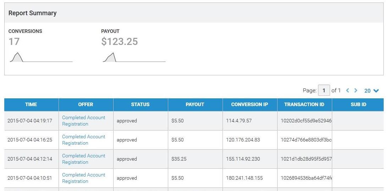The width and height of the screenshot is (389, 191).
Task: Open offer link in 04:10:51 row
Action: 84,178
